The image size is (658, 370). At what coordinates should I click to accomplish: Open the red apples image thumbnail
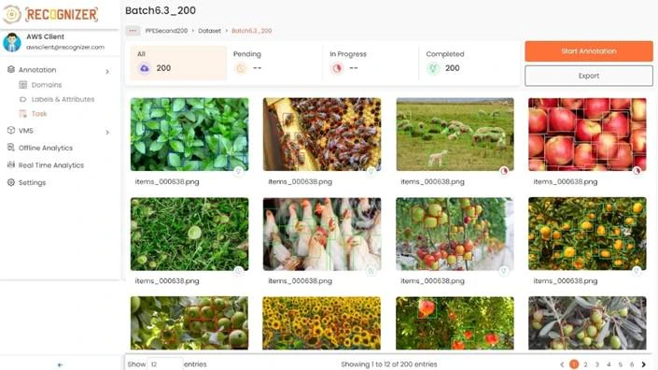pos(587,135)
